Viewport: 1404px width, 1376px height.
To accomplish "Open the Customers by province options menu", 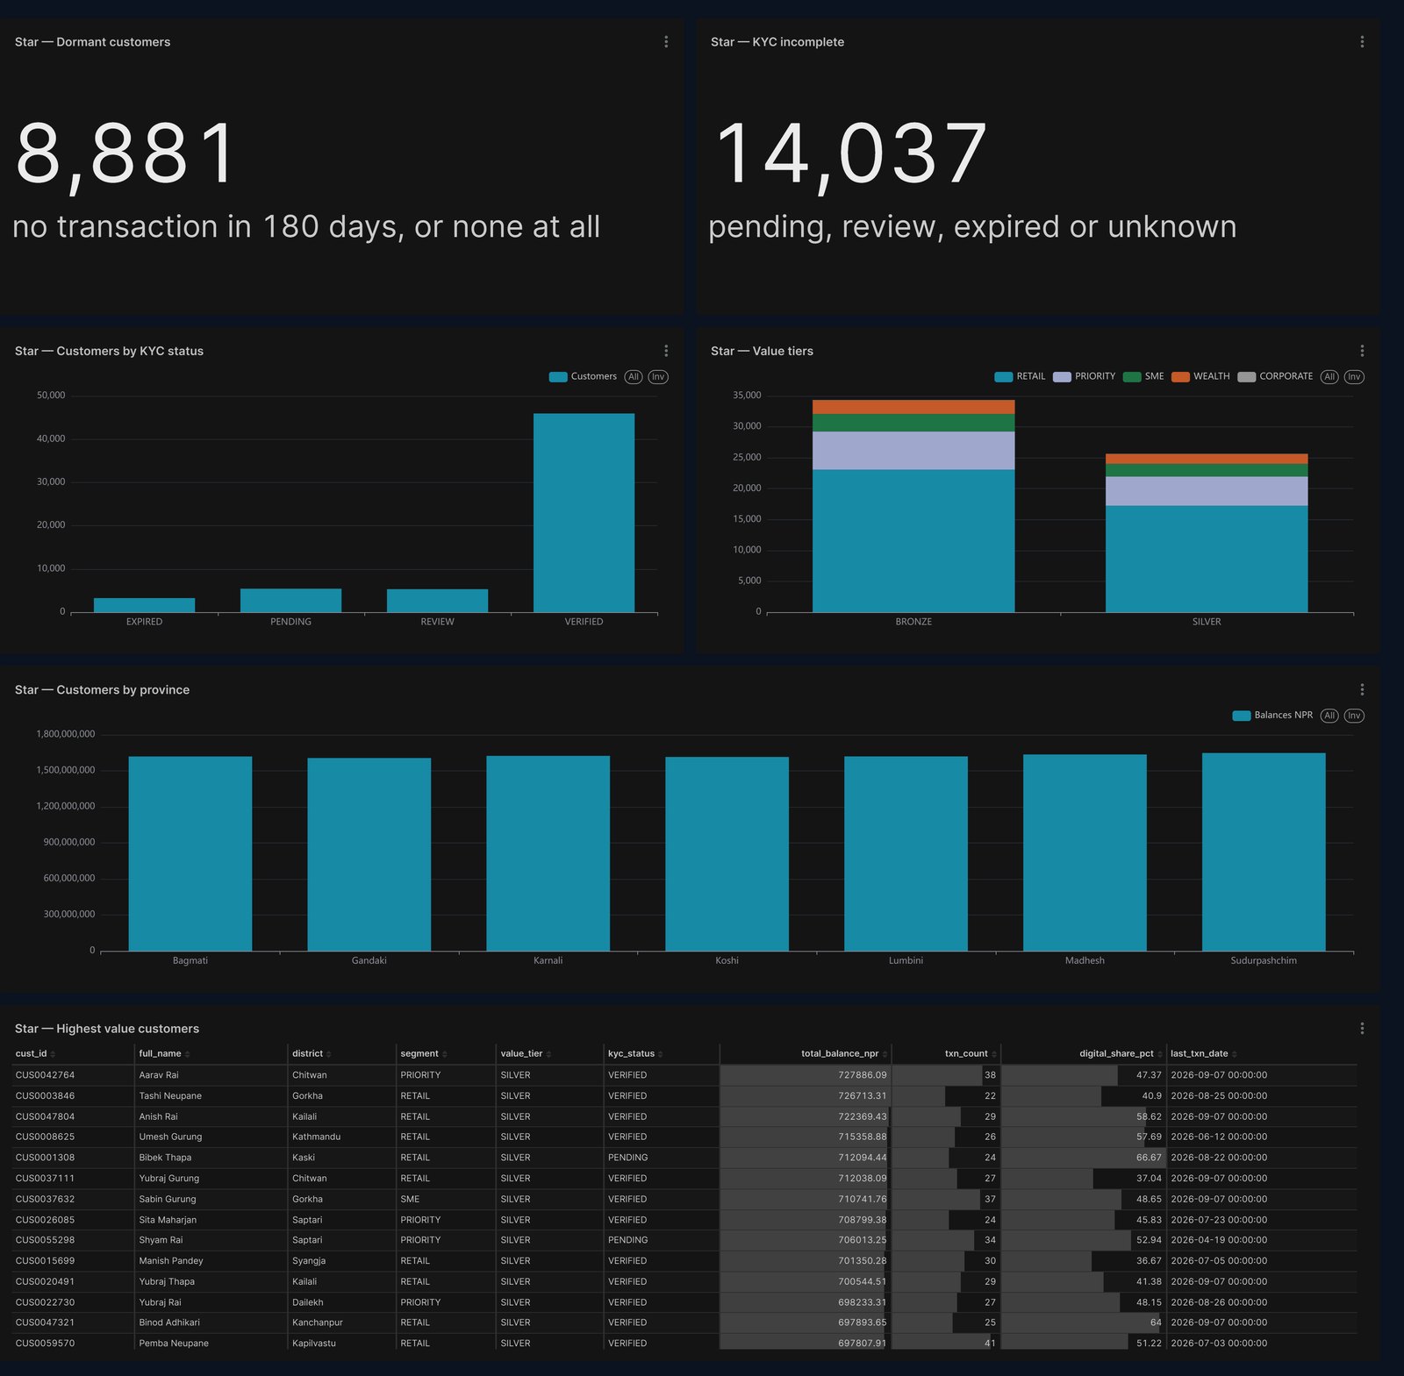I will (1362, 689).
